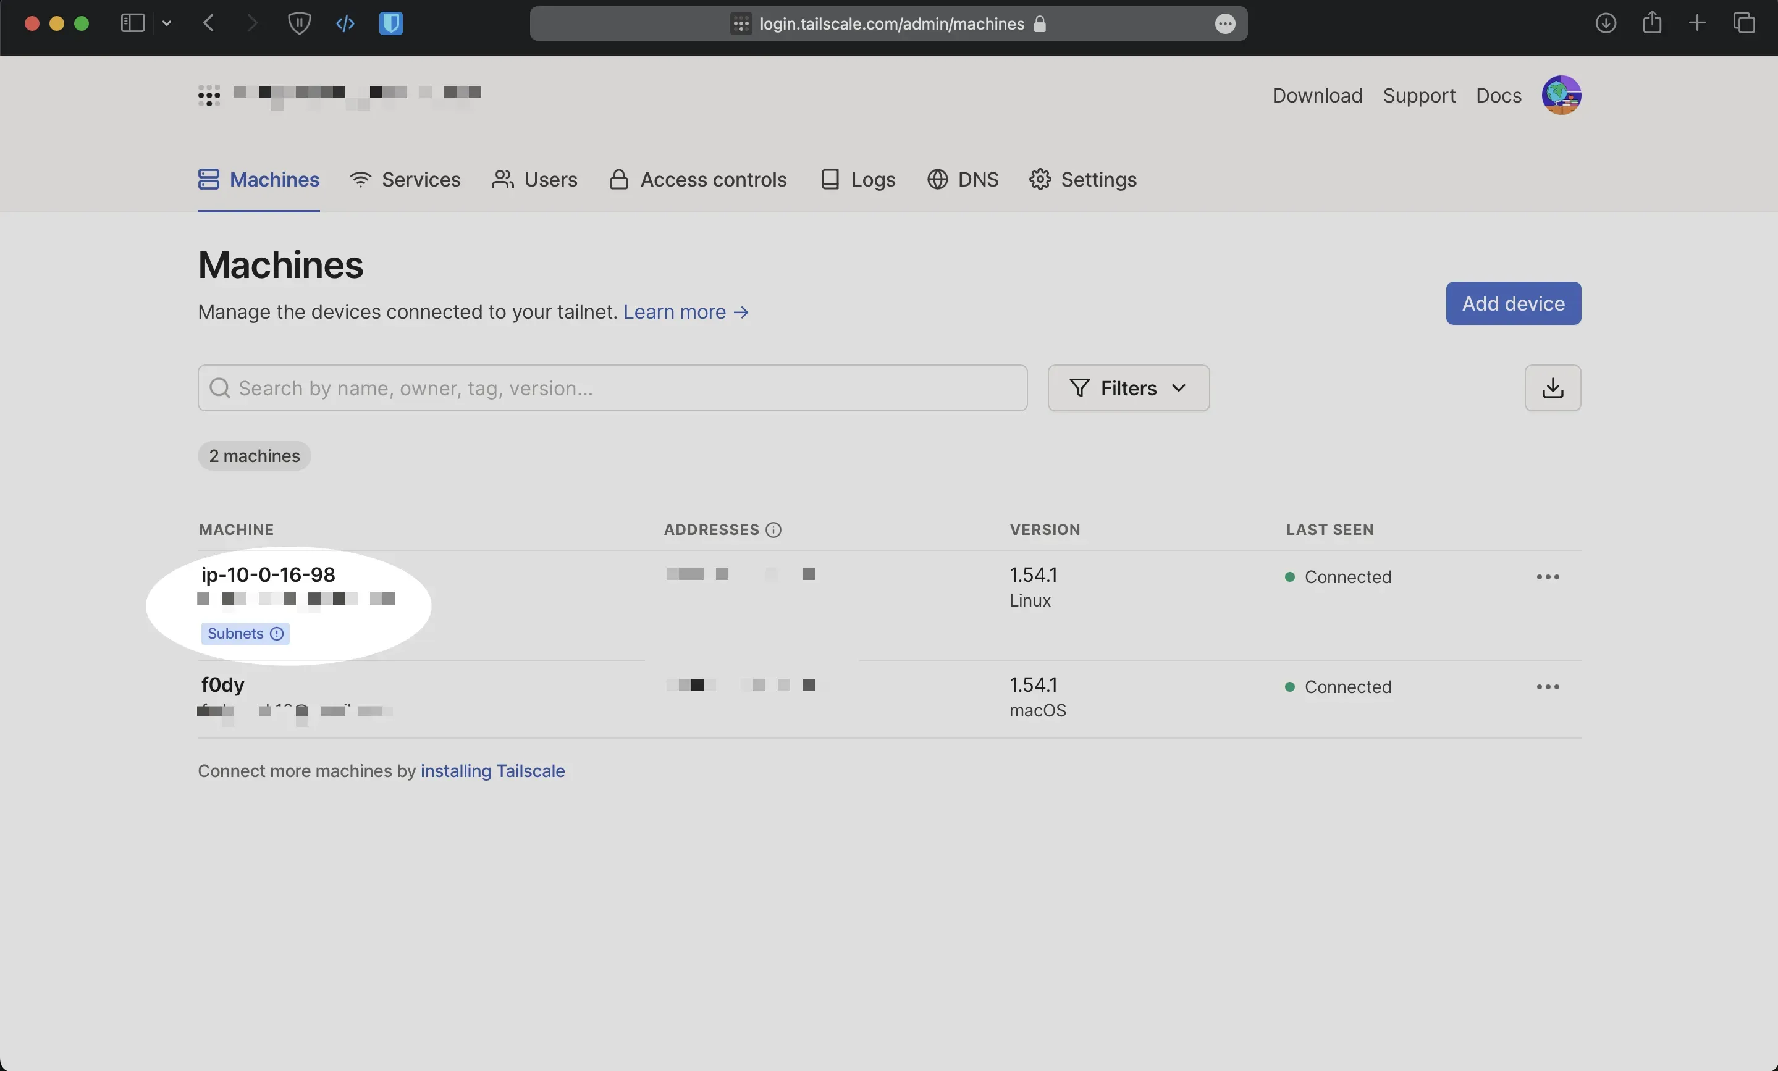This screenshot has height=1071, width=1778.
Task: Show the Safari tab overview
Action: 1743,24
